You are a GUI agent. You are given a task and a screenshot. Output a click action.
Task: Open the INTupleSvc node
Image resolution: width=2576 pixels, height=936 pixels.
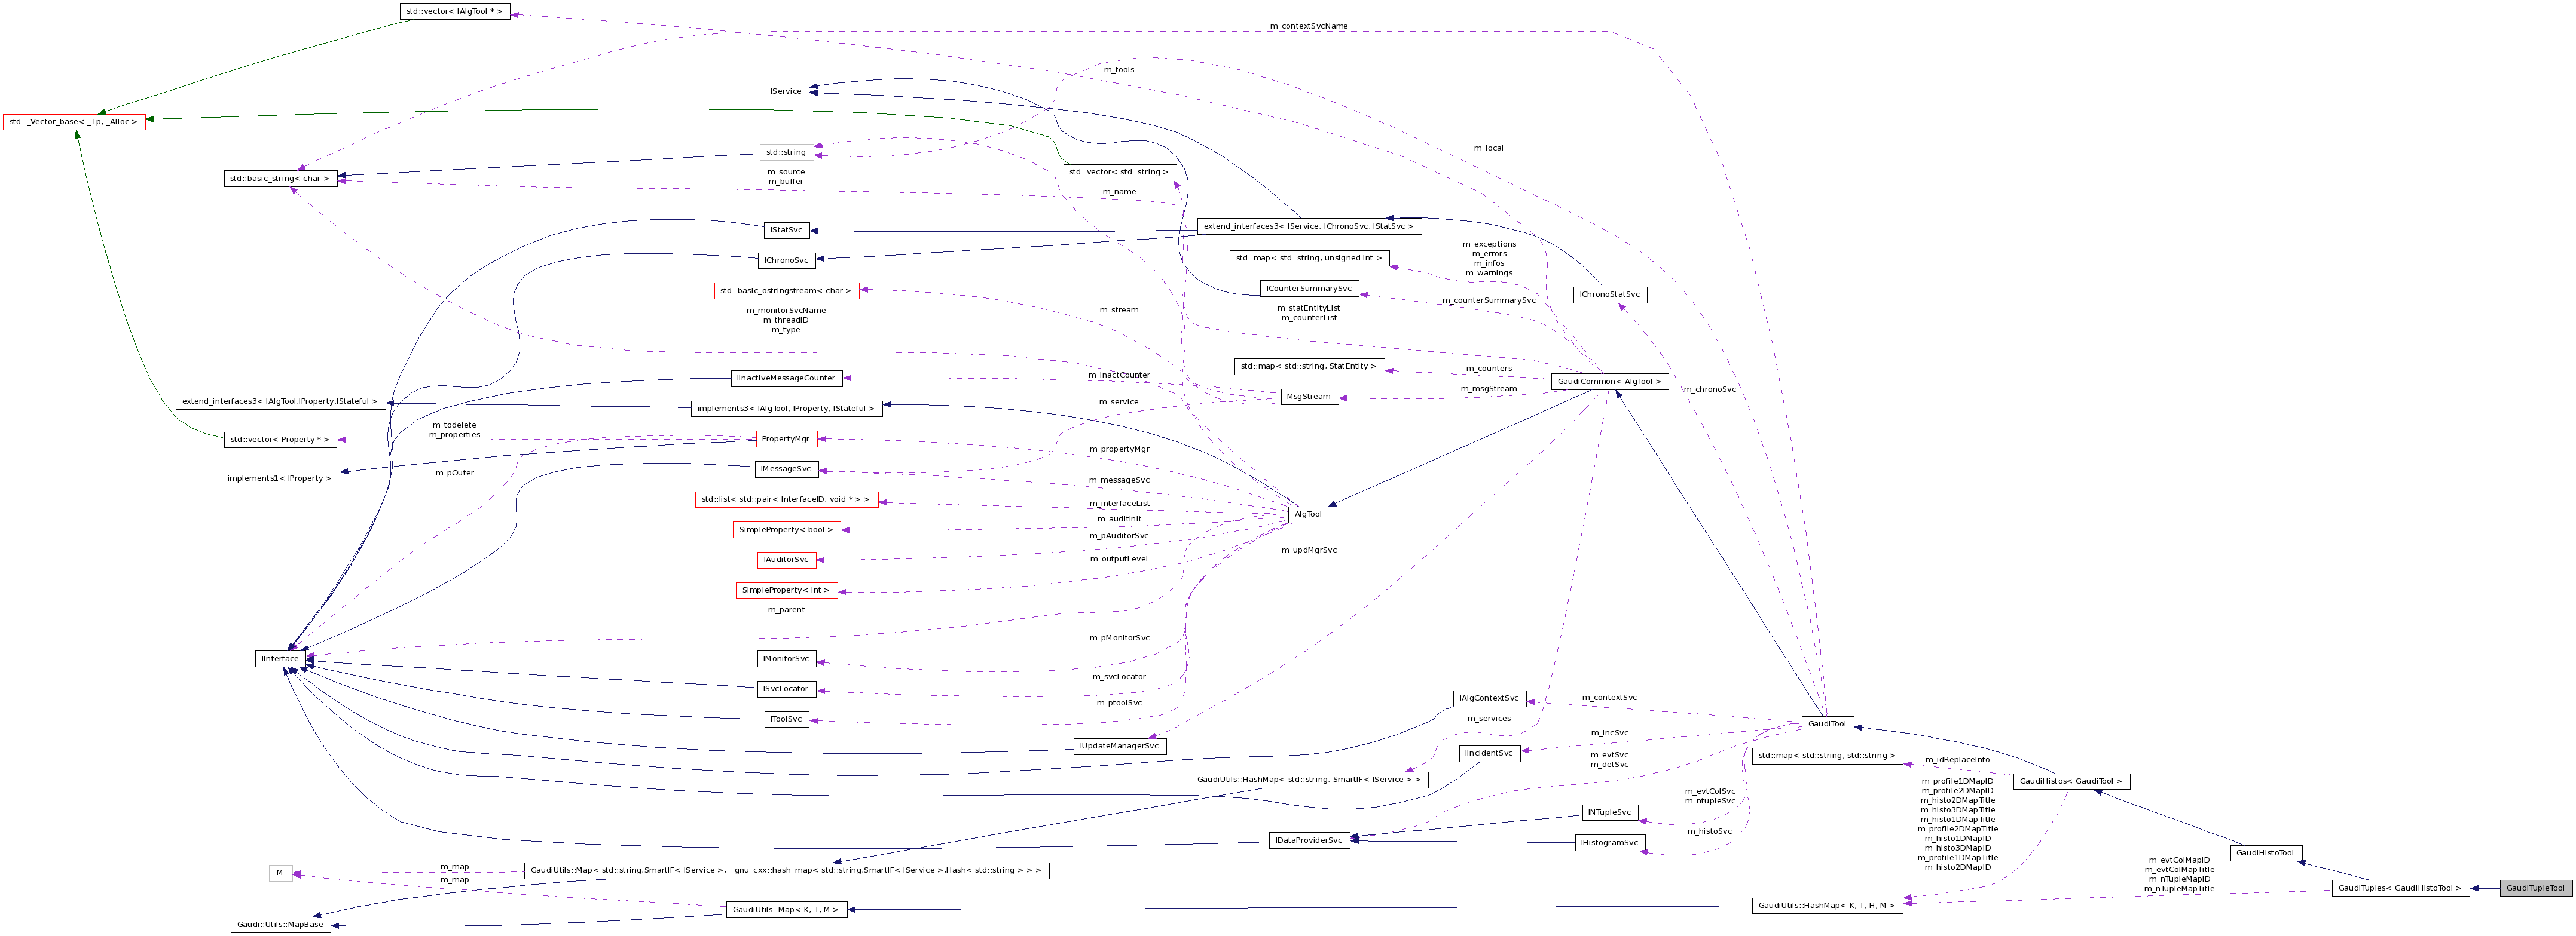coord(1611,812)
